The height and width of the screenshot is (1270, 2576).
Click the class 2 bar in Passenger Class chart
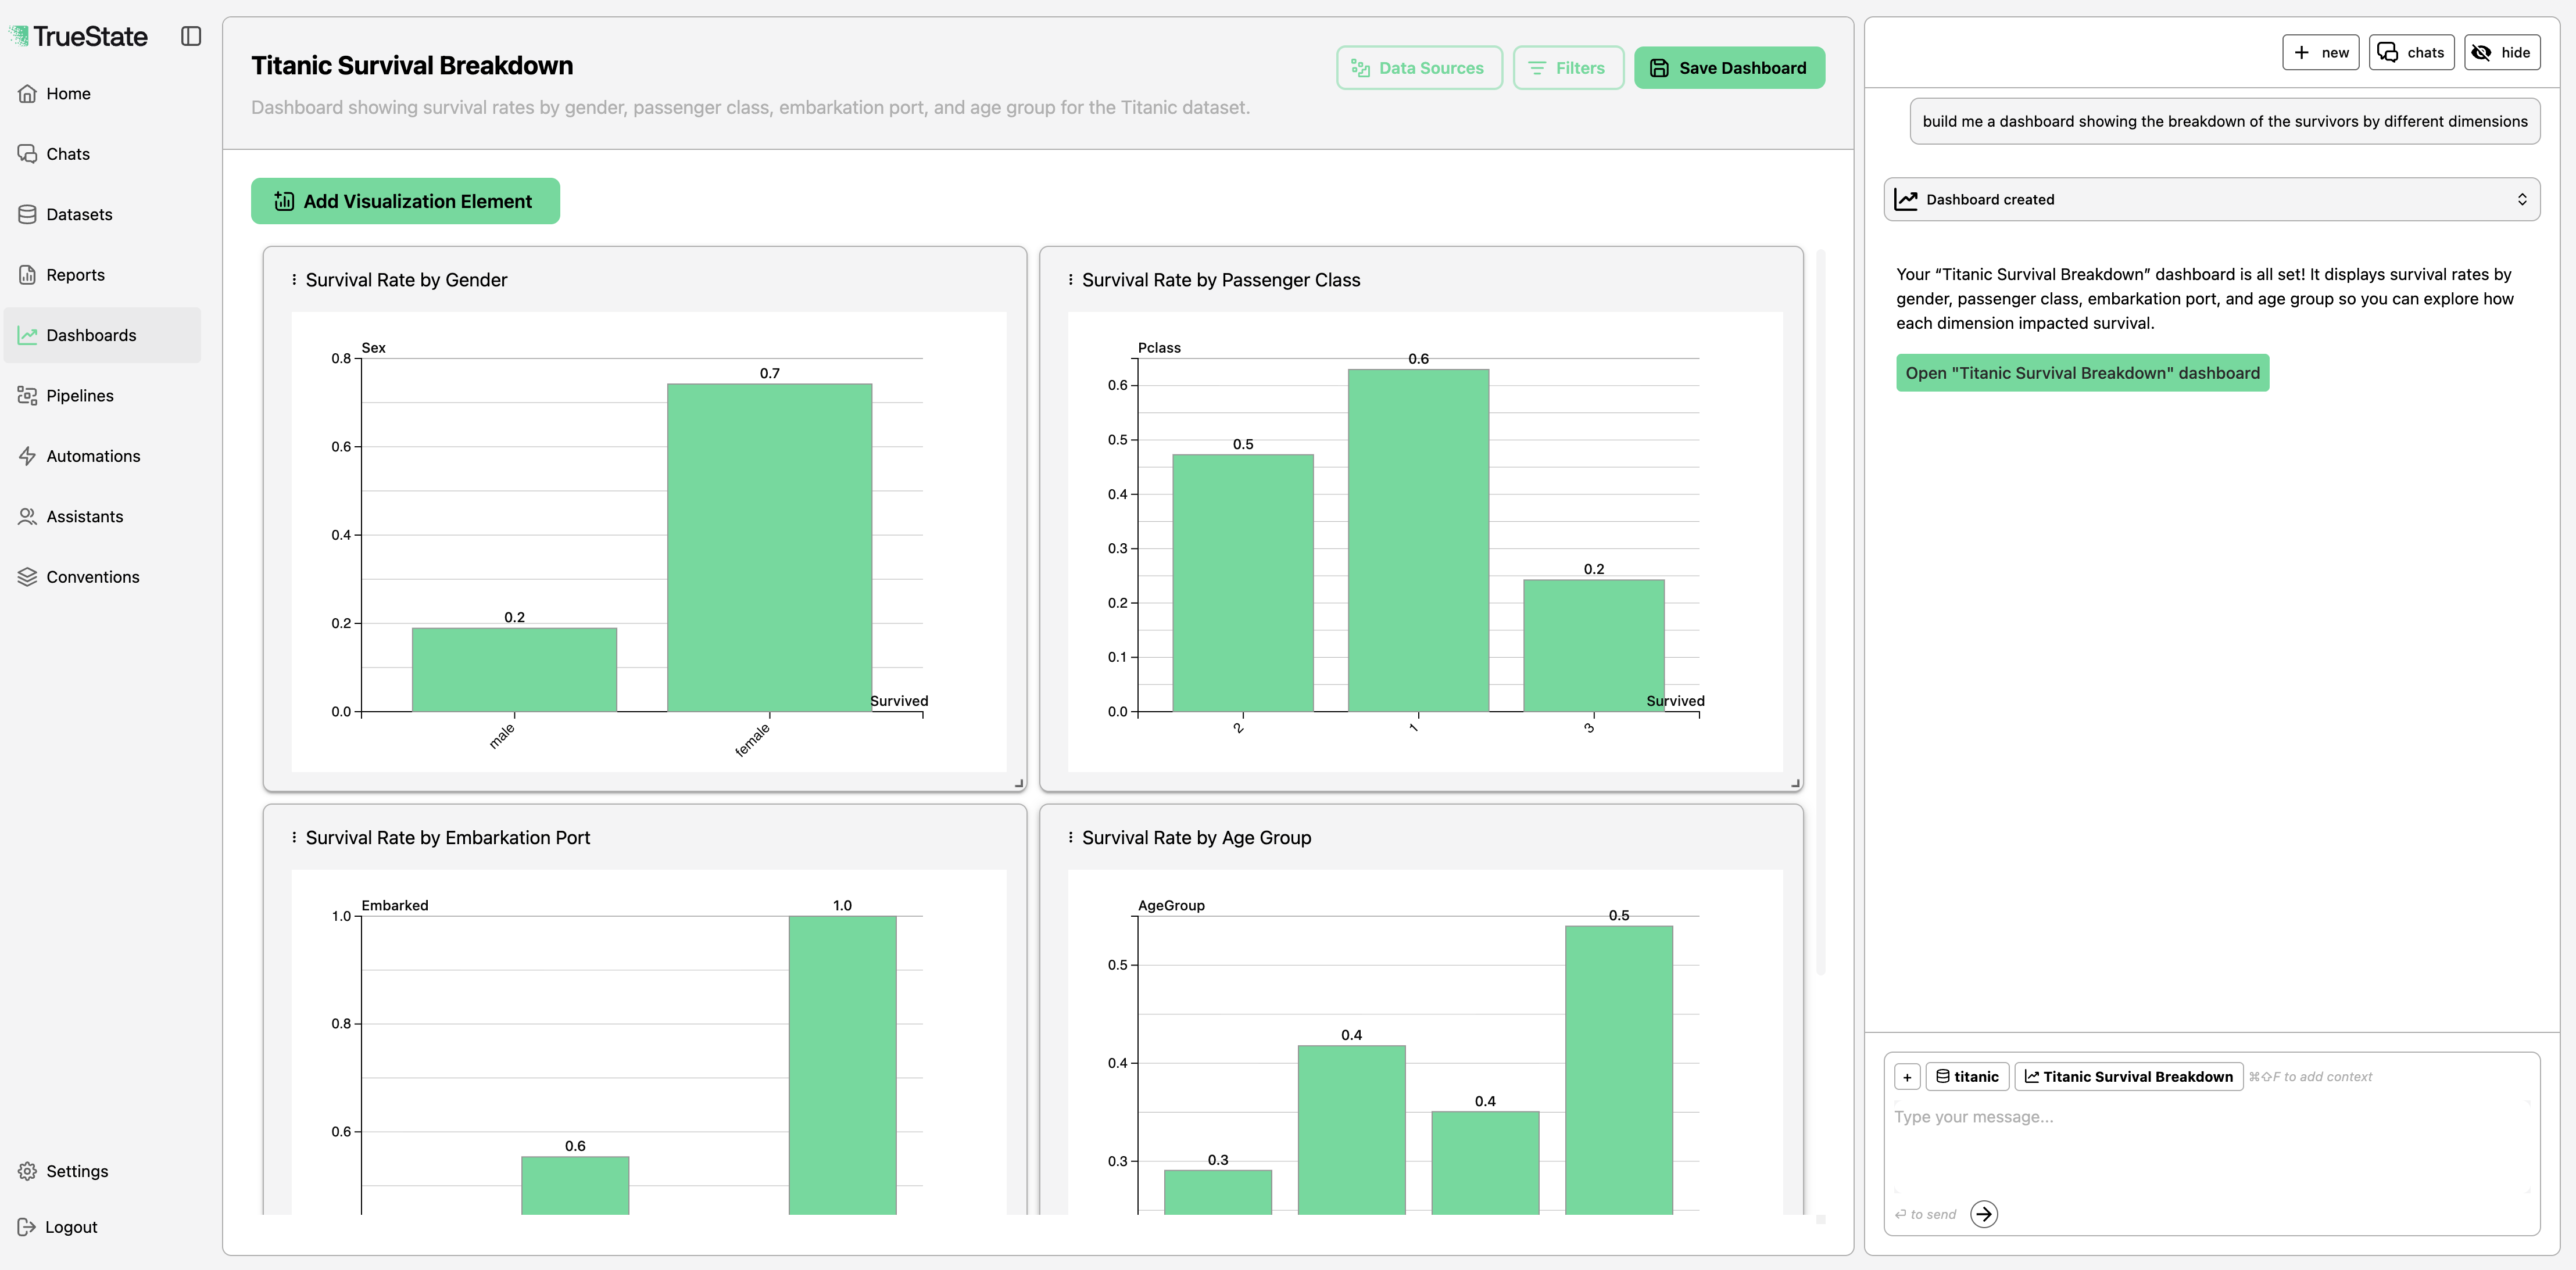[1243, 583]
